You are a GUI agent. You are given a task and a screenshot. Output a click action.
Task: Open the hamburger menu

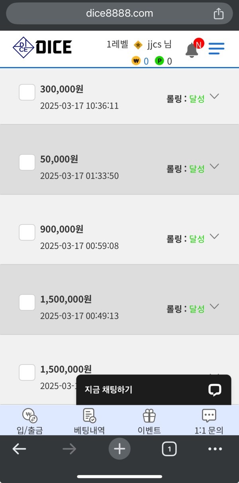pos(216,48)
